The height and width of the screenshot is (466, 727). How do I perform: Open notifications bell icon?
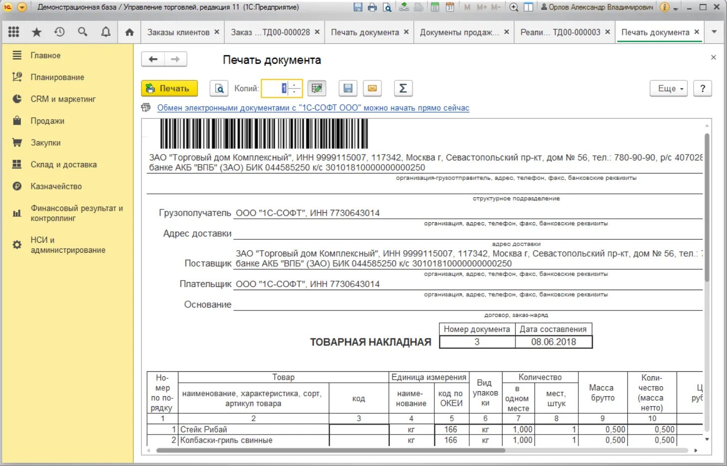[106, 32]
